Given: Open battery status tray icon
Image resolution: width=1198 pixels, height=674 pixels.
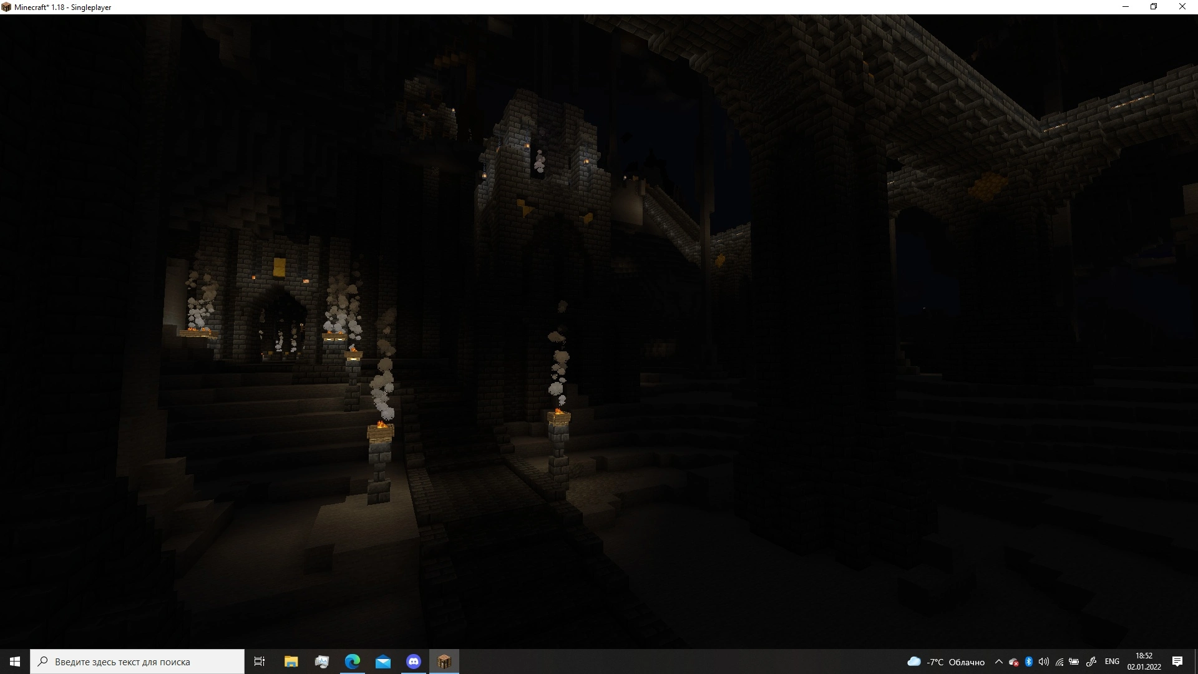Looking at the screenshot, I should point(1074,662).
